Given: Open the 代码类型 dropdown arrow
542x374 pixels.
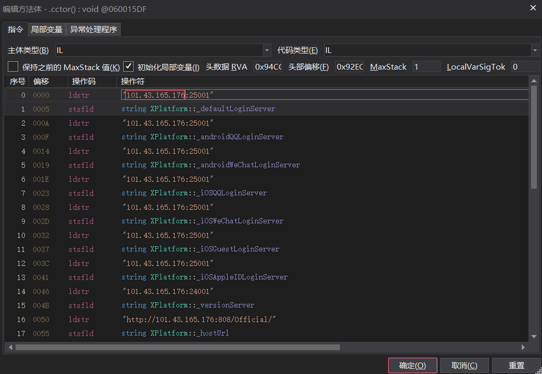Looking at the screenshot, I should pos(535,50).
